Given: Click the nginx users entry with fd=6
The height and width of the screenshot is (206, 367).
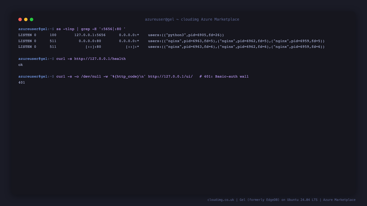Looking at the screenshot, I should 236,47.
